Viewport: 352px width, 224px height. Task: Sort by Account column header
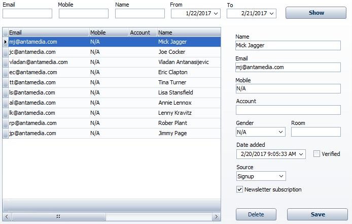pos(143,33)
